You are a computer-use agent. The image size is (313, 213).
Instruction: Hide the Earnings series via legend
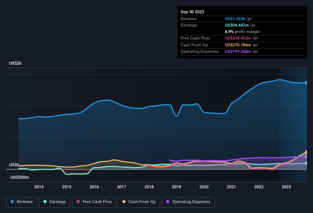pos(55,202)
